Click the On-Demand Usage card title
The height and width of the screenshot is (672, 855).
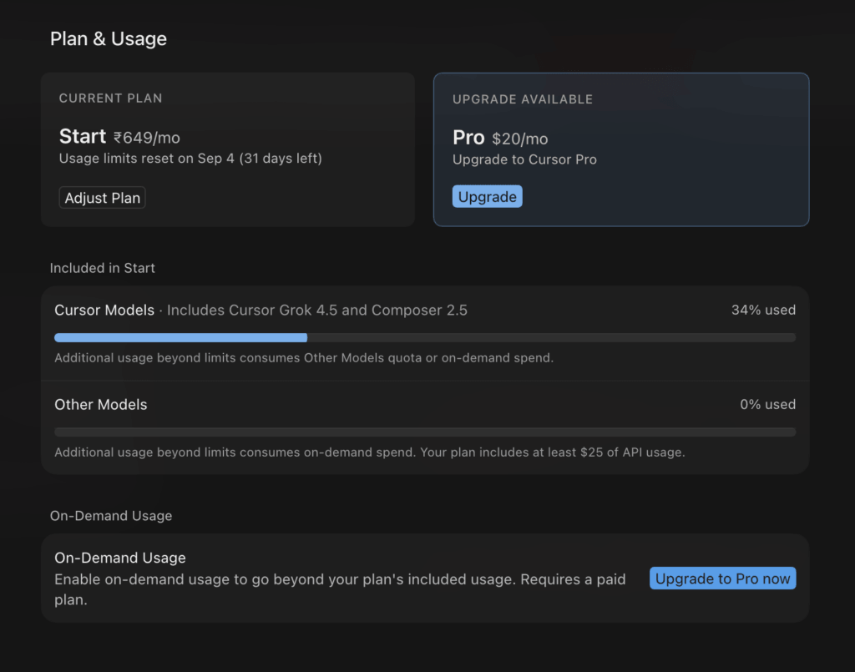click(x=120, y=558)
